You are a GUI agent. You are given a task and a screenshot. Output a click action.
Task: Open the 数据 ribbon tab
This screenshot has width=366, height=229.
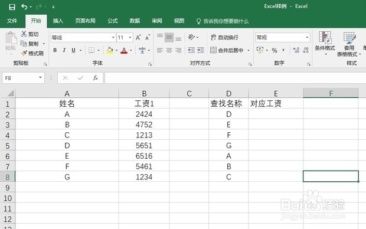click(135, 21)
